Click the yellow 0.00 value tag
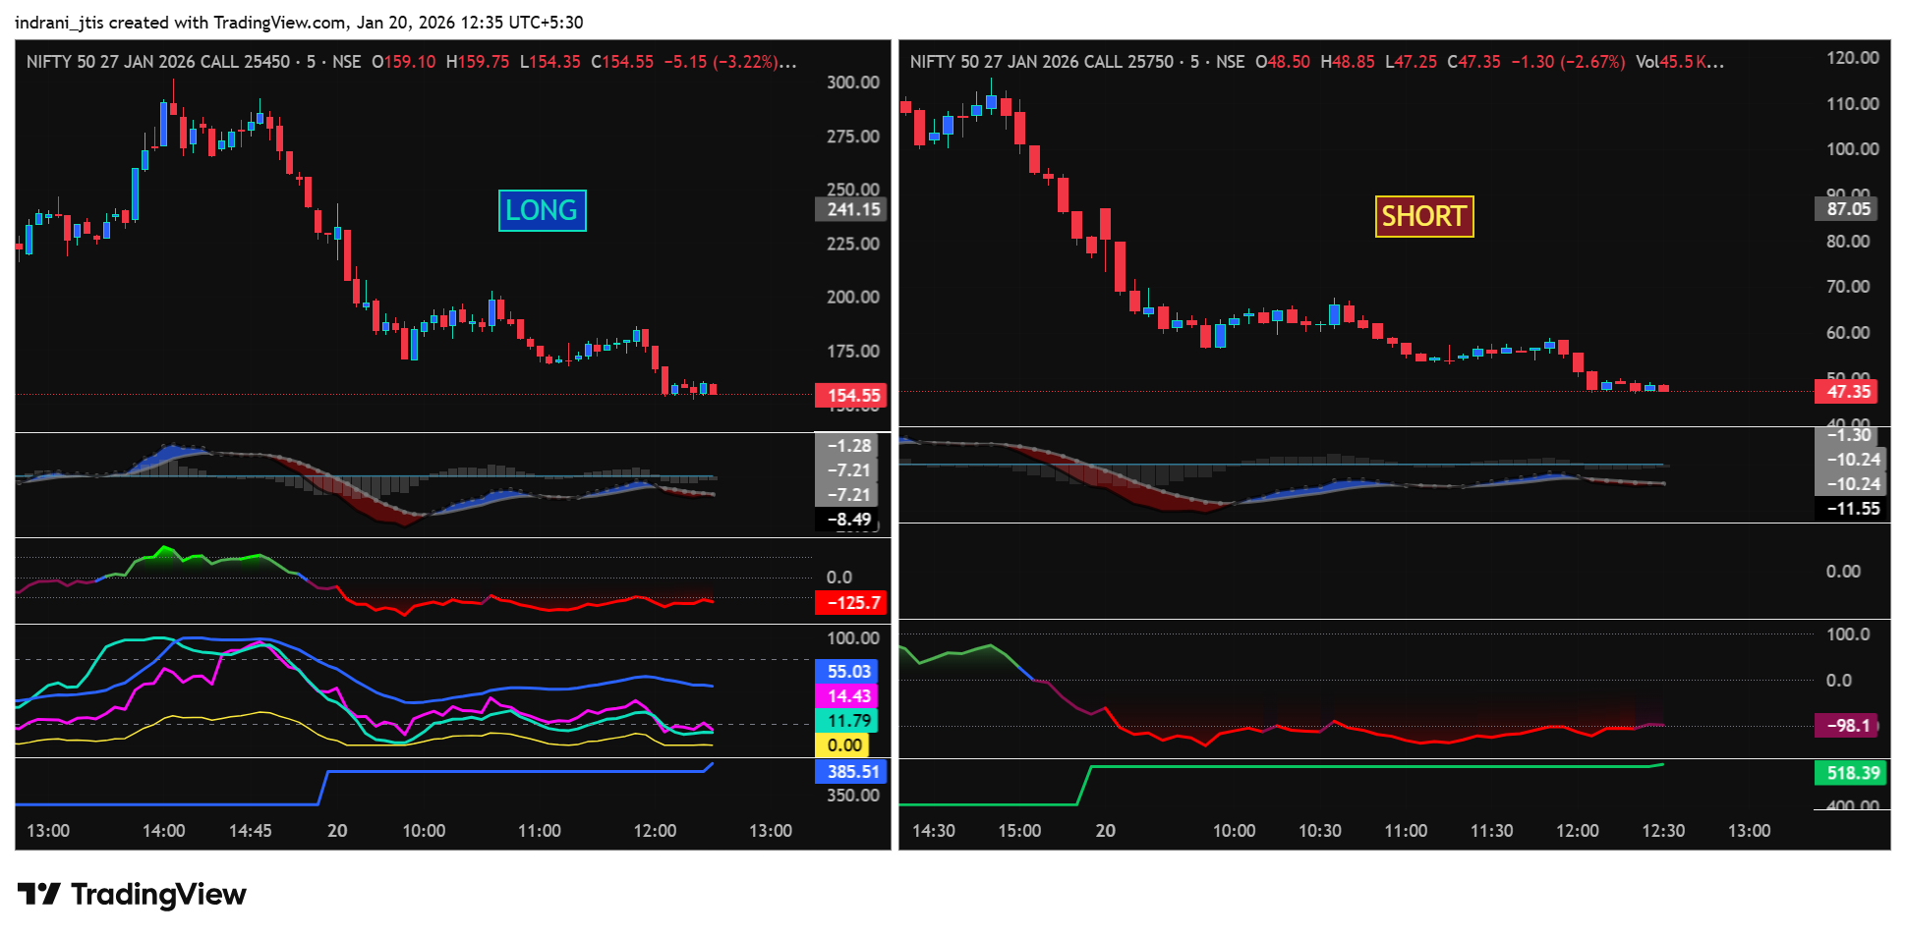 click(x=842, y=744)
